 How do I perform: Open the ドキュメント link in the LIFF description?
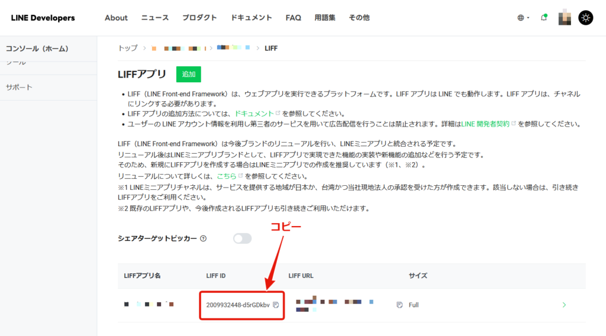tap(254, 114)
